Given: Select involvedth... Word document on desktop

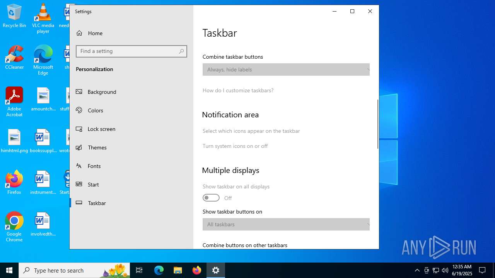Looking at the screenshot, I should point(43,224).
